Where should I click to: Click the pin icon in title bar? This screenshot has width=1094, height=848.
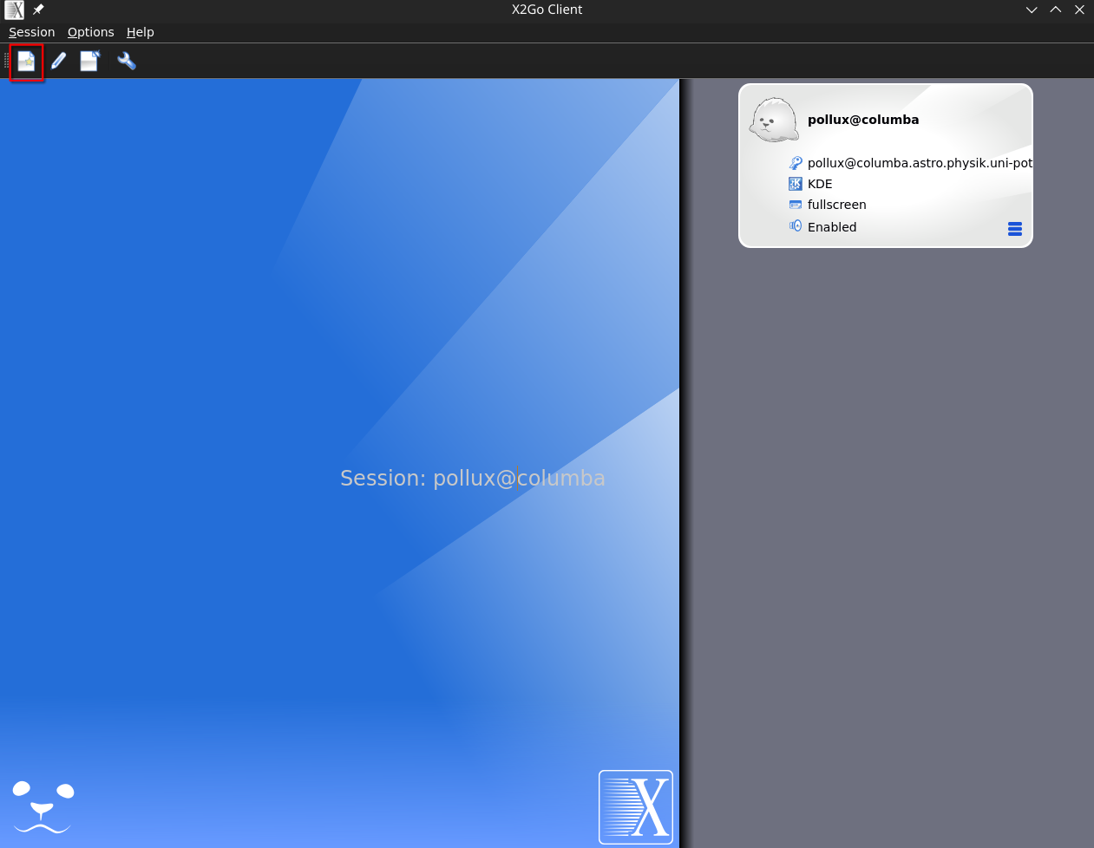click(38, 10)
